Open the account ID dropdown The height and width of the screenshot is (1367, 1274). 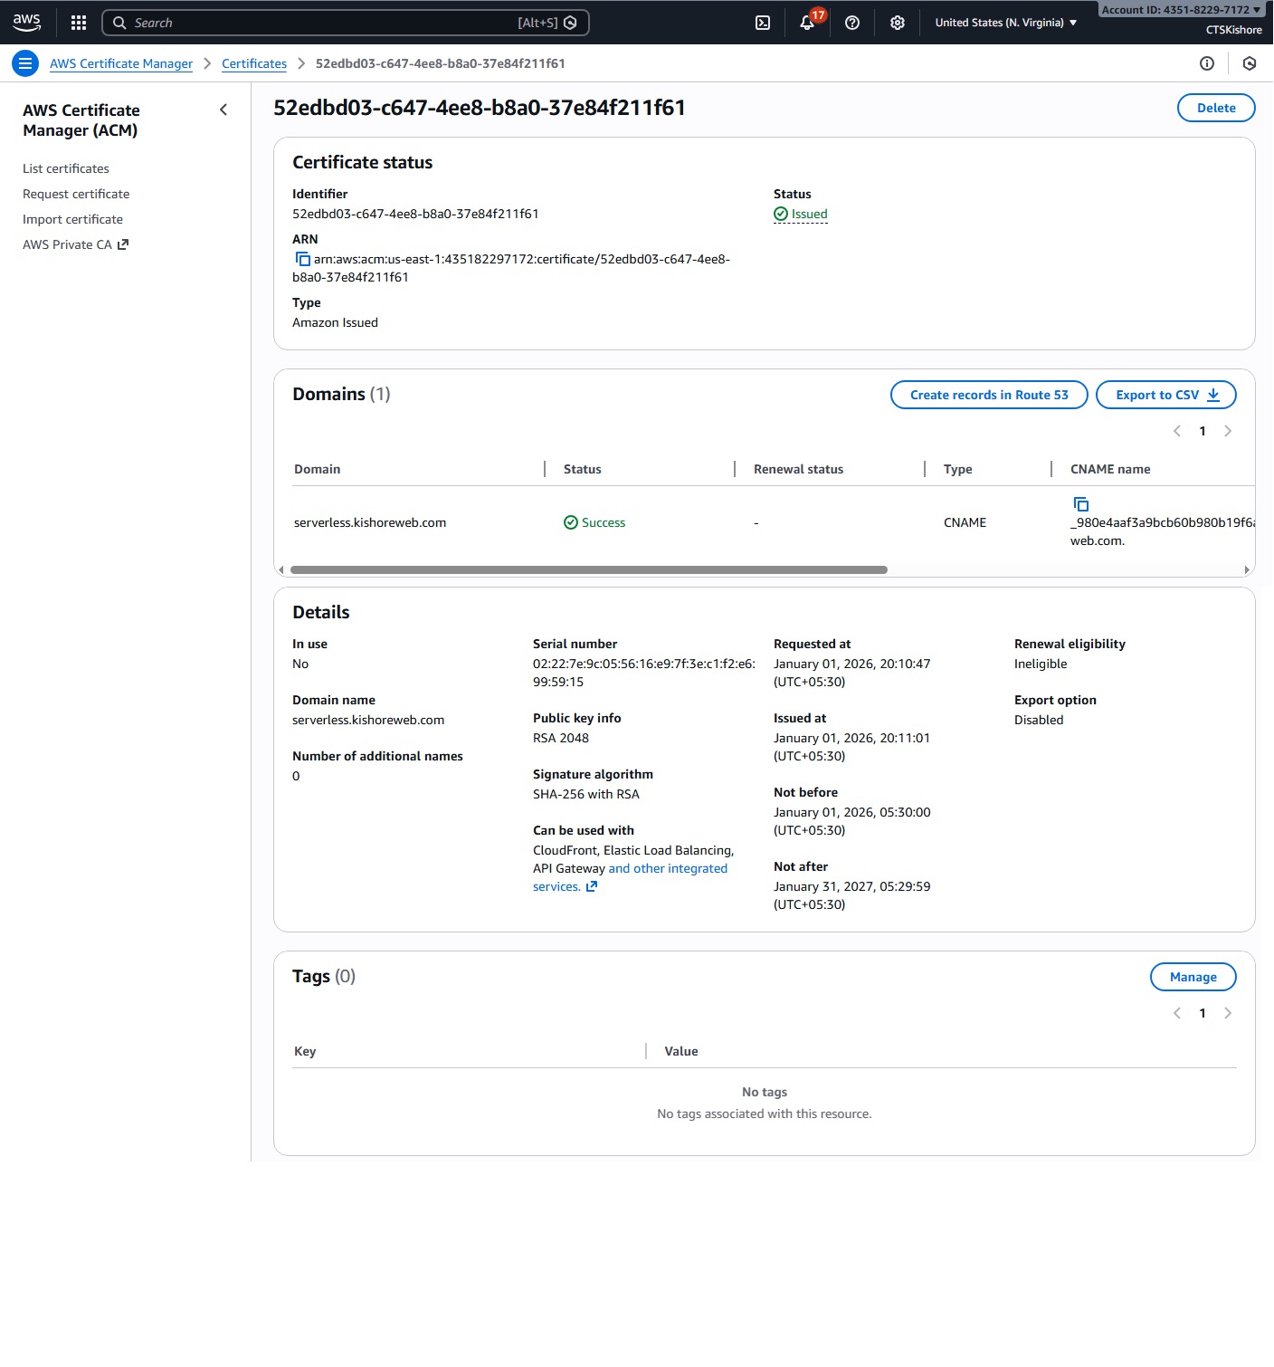(x=1180, y=10)
